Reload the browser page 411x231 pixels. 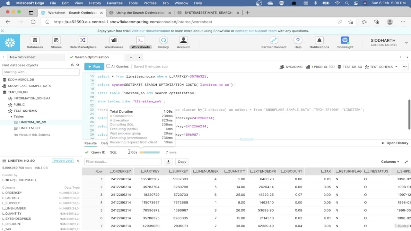(x=33, y=22)
